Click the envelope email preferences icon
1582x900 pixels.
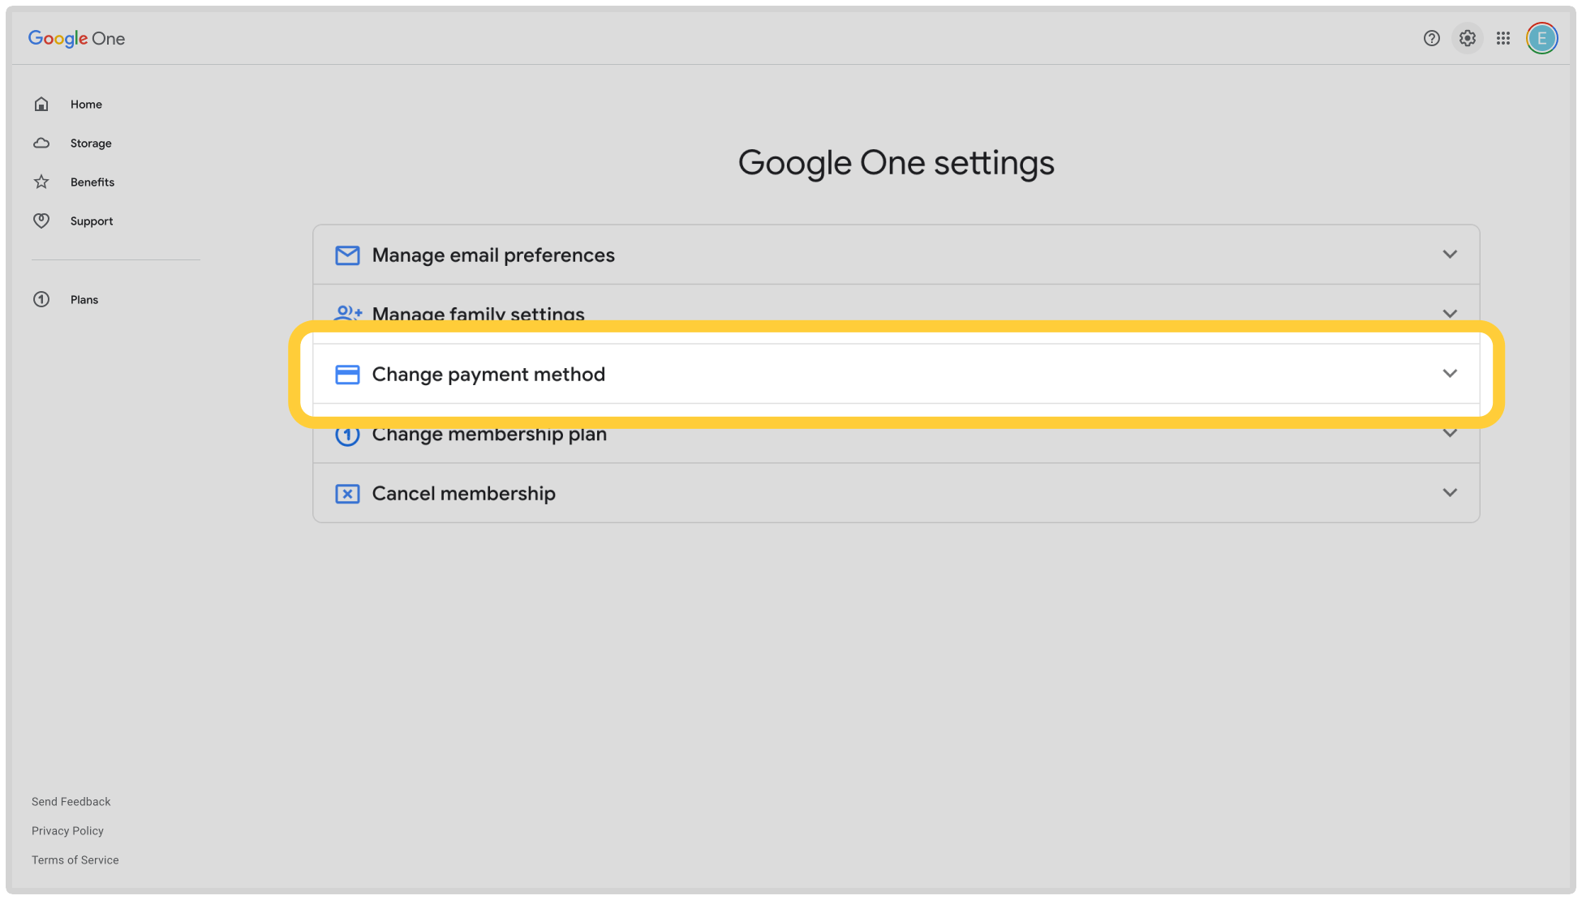pos(347,255)
